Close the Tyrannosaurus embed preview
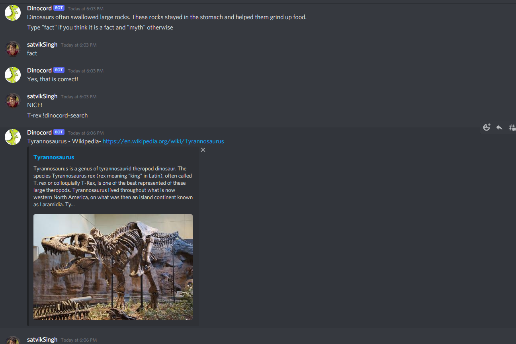516x344 pixels. click(x=203, y=150)
